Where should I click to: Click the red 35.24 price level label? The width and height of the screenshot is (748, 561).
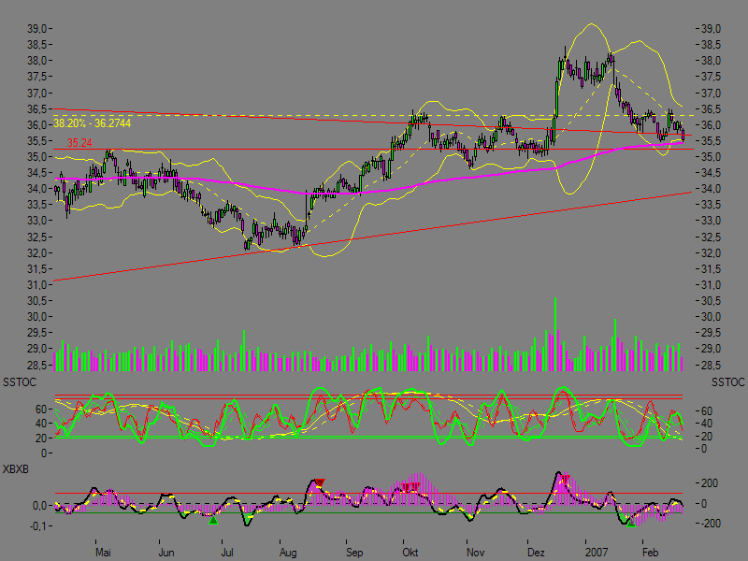coord(79,143)
